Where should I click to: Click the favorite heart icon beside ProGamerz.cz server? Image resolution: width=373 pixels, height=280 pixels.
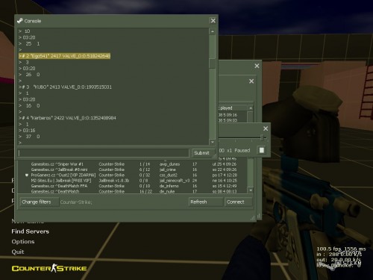(x=27, y=175)
